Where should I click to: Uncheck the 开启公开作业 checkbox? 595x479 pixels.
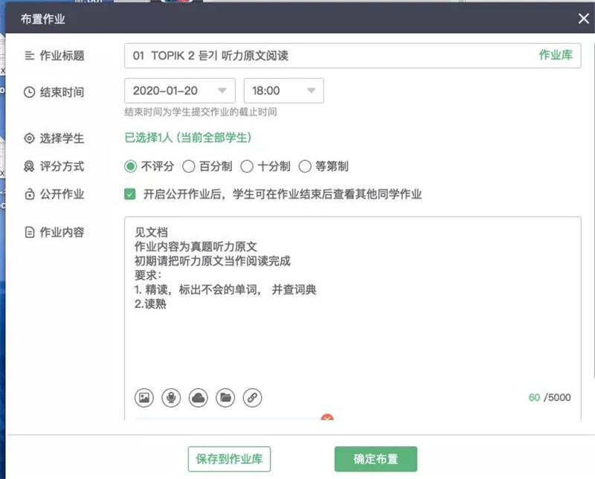click(x=132, y=194)
